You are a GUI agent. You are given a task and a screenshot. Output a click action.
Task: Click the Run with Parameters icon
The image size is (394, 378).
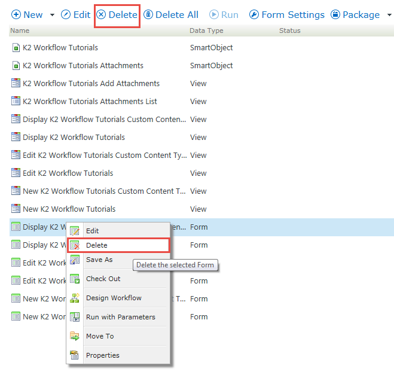[75, 317]
